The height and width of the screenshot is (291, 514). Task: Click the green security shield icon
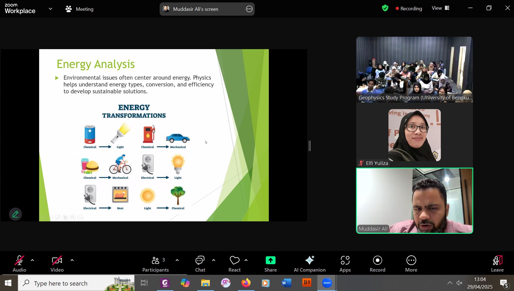[x=385, y=8]
